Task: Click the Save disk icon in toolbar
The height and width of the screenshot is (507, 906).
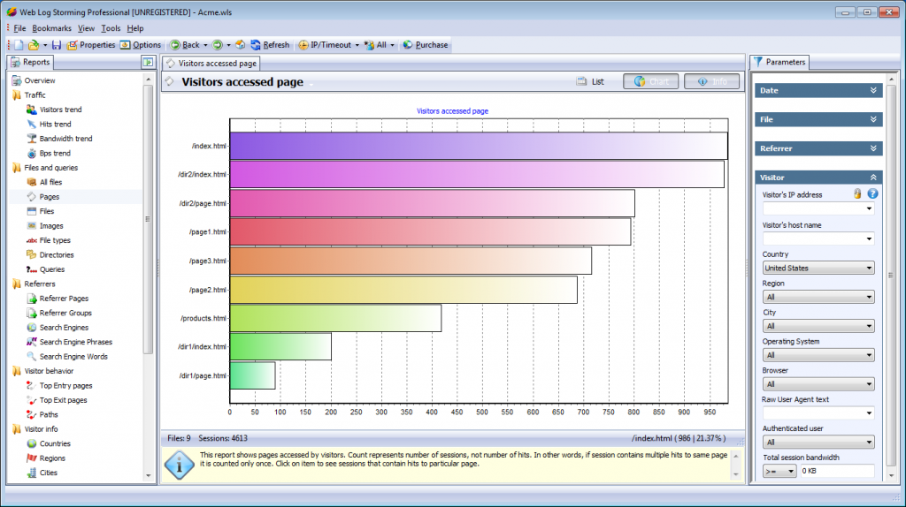Action: tap(56, 45)
